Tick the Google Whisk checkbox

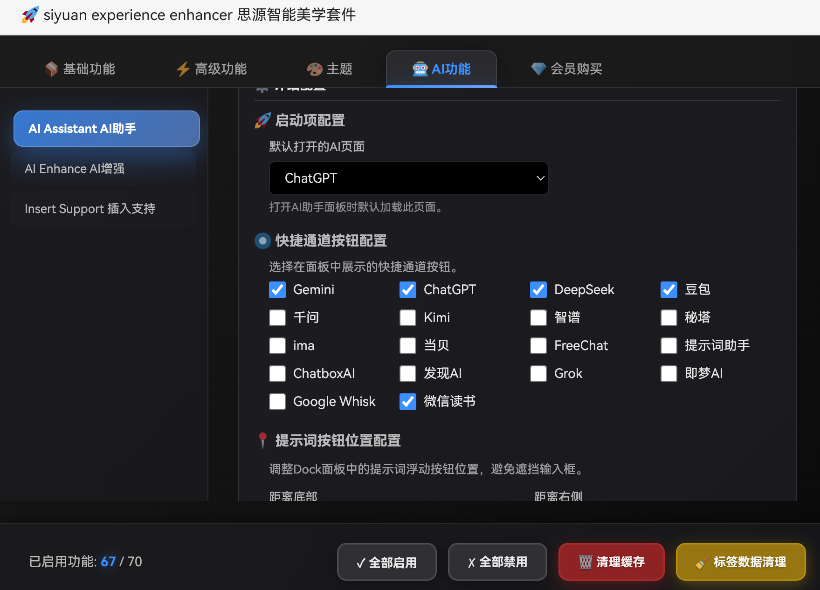pyautogui.click(x=277, y=402)
